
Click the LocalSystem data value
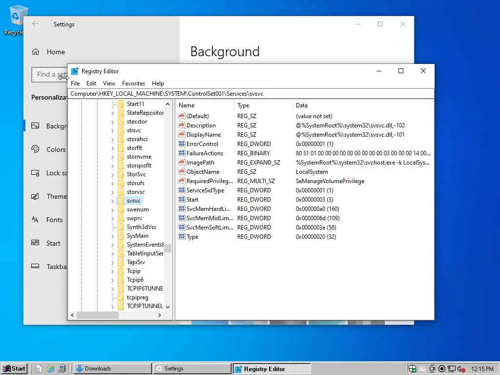pyautogui.click(x=312, y=171)
